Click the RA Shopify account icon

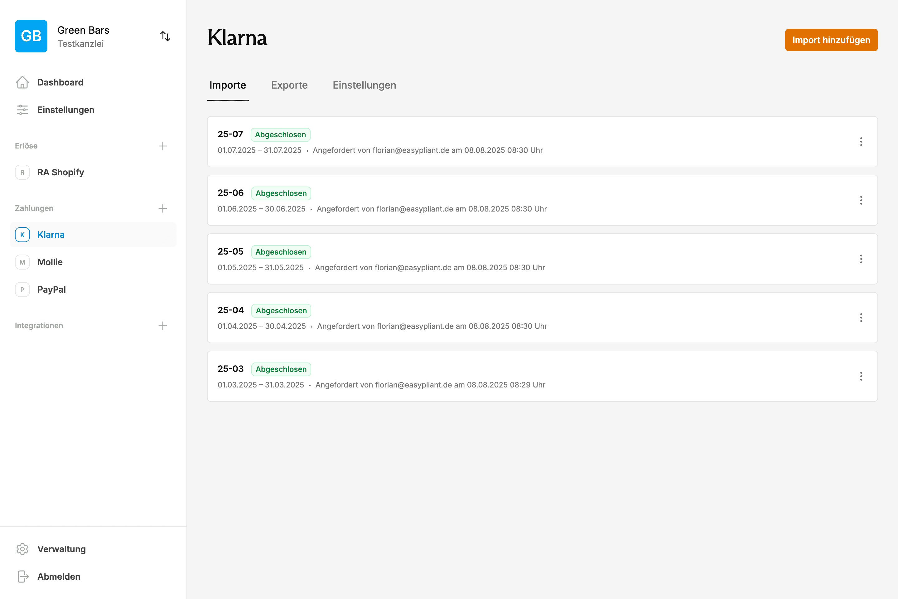tap(22, 172)
